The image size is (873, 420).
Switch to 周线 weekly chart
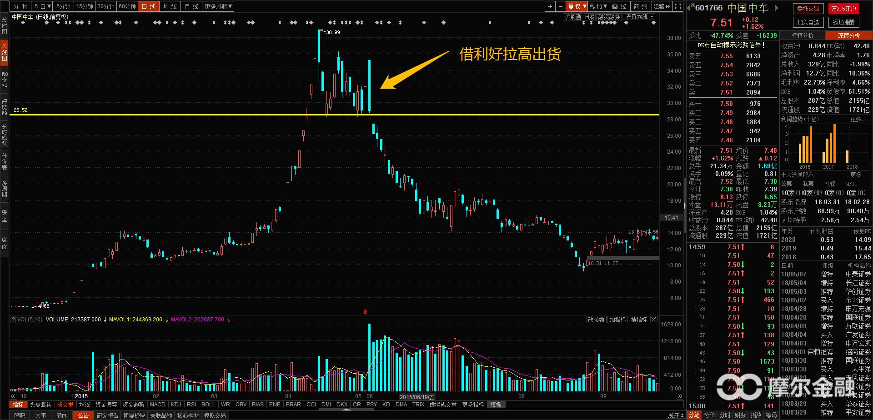coord(171,6)
